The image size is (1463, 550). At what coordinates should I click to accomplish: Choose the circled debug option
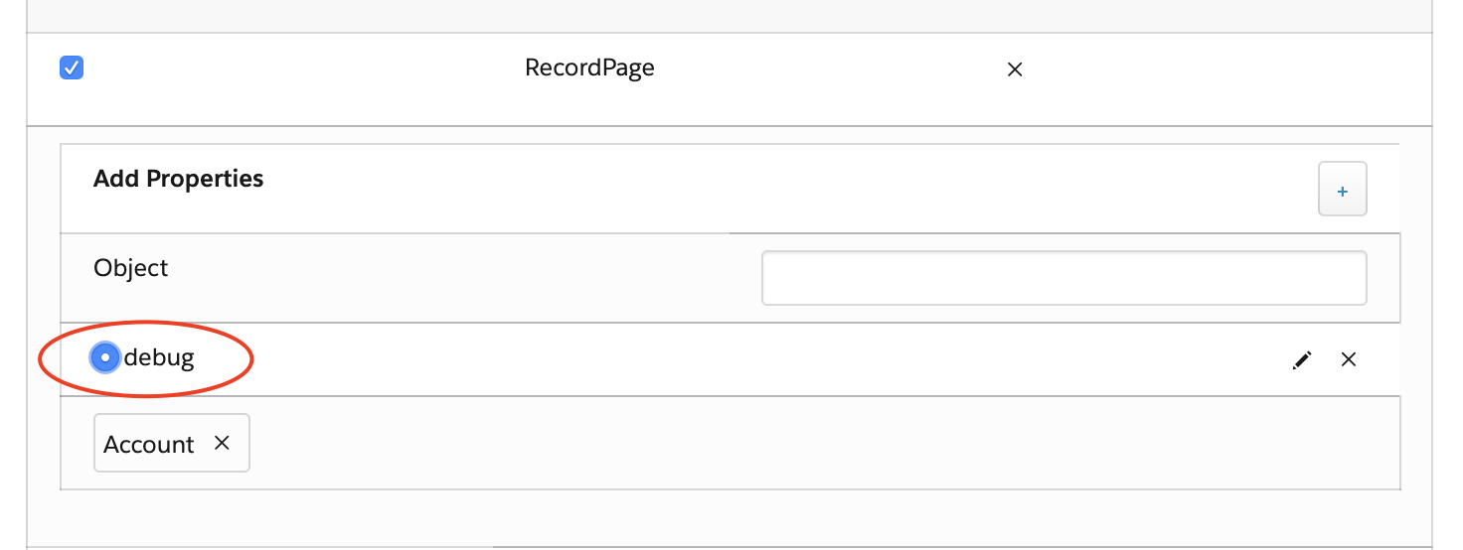pyautogui.click(x=104, y=358)
